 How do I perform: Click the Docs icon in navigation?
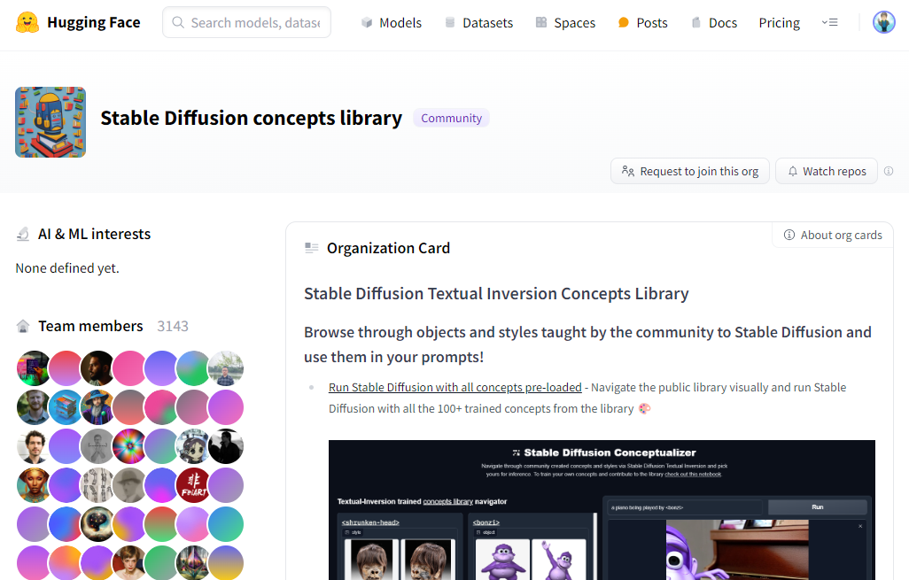(695, 23)
